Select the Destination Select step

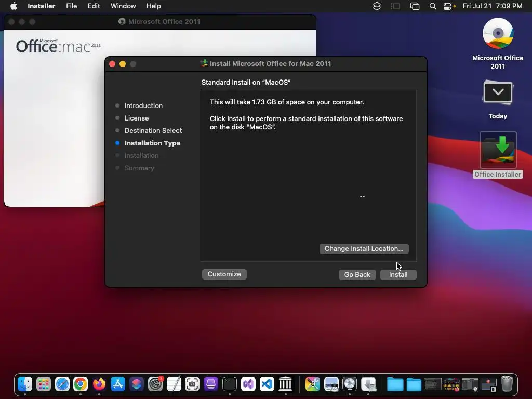pos(153,130)
